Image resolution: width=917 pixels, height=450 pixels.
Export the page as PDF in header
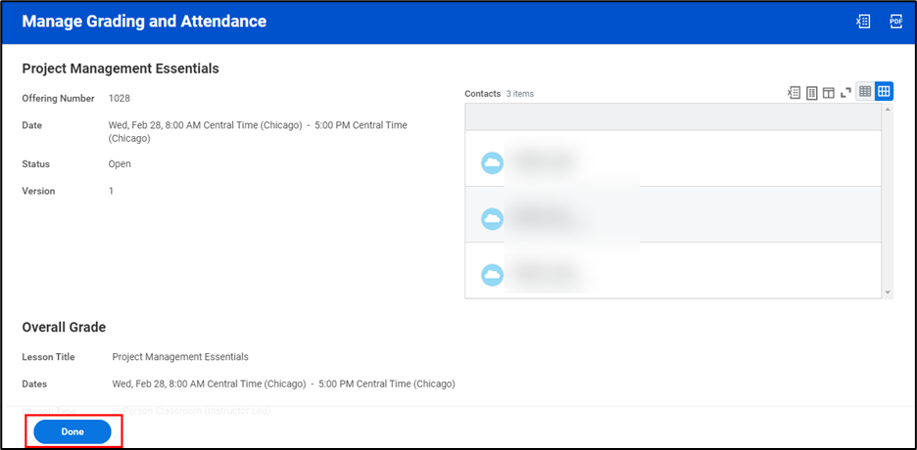click(x=895, y=22)
